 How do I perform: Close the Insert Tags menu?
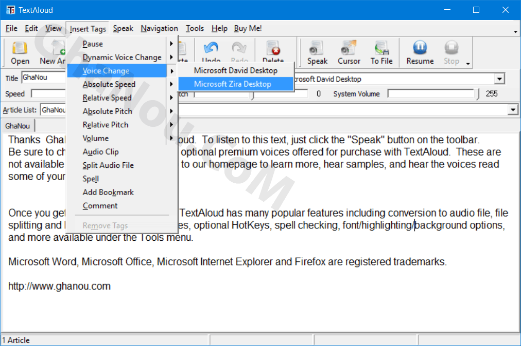point(88,29)
